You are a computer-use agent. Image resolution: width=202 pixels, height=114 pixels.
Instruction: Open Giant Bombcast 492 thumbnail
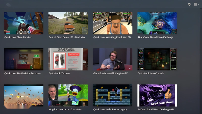tap(113, 59)
